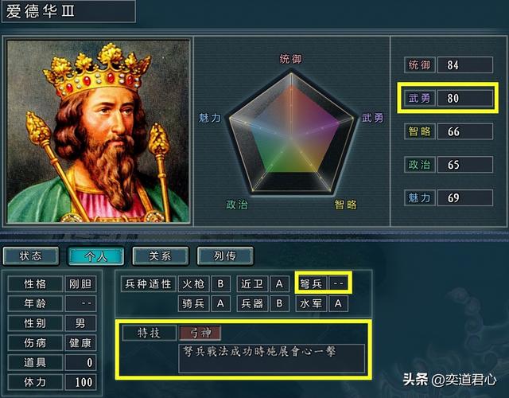Click the 魅力 stat label box
The width and height of the screenshot is (509, 398).
coord(419,198)
